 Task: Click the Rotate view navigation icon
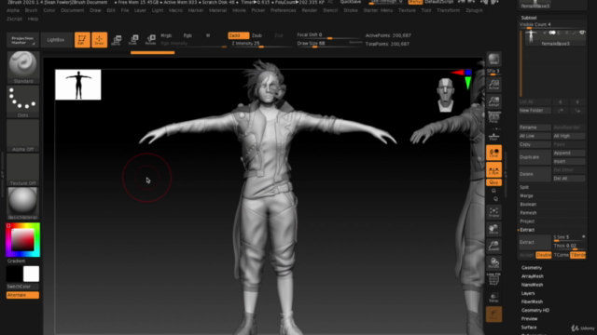point(493,262)
